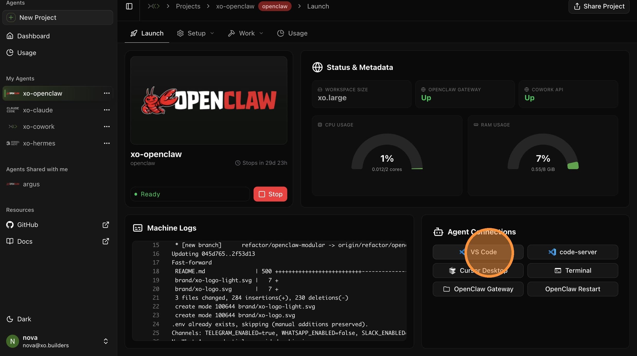
Task: Open options menu for xo-cowork agent
Action: pyautogui.click(x=107, y=126)
